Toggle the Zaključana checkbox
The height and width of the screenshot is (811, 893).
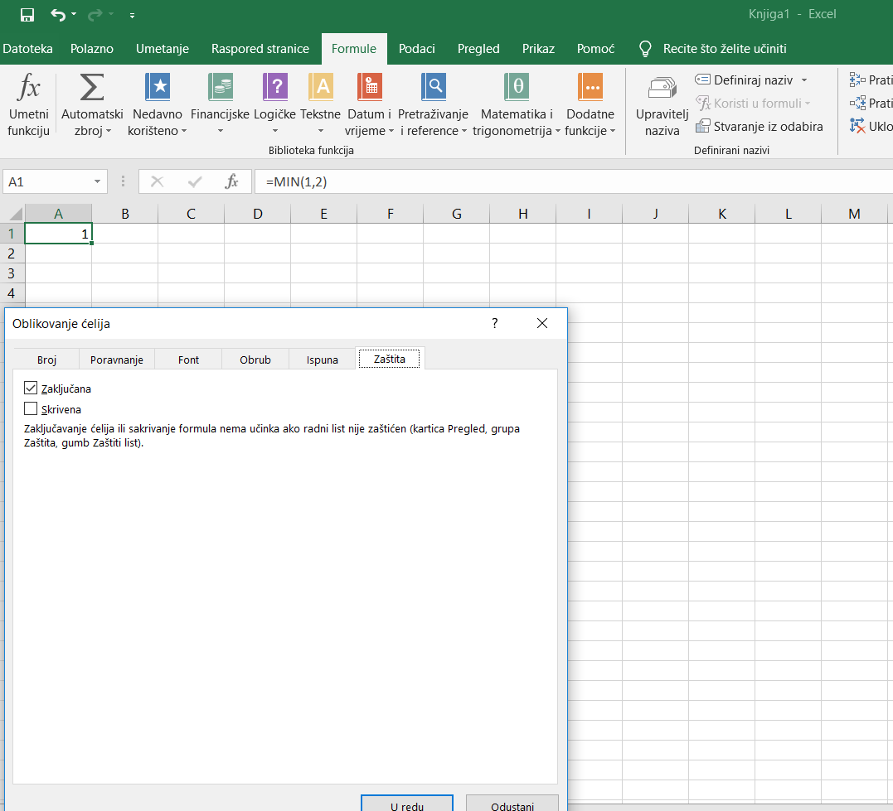click(x=31, y=389)
